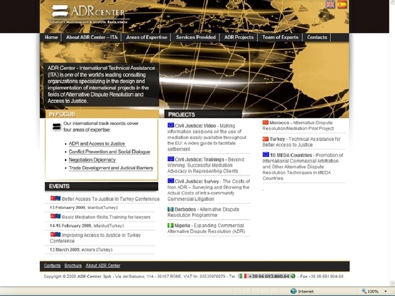Screen dimensions: 395x296
Task: Open Brochure link in footer
Action: tap(73, 265)
